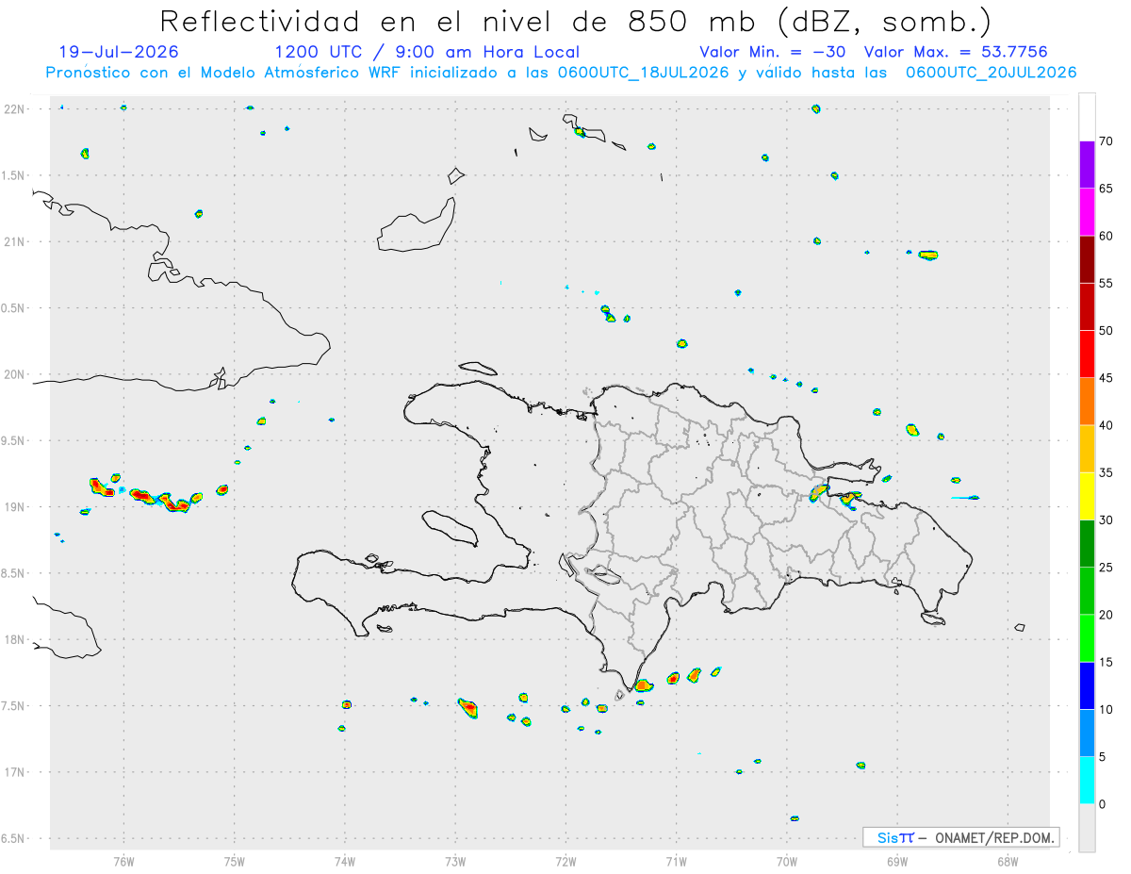Viewport: 1131px width, 874px height.
Task: Click the '18N' latitude label
Action: [x=15, y=639]
